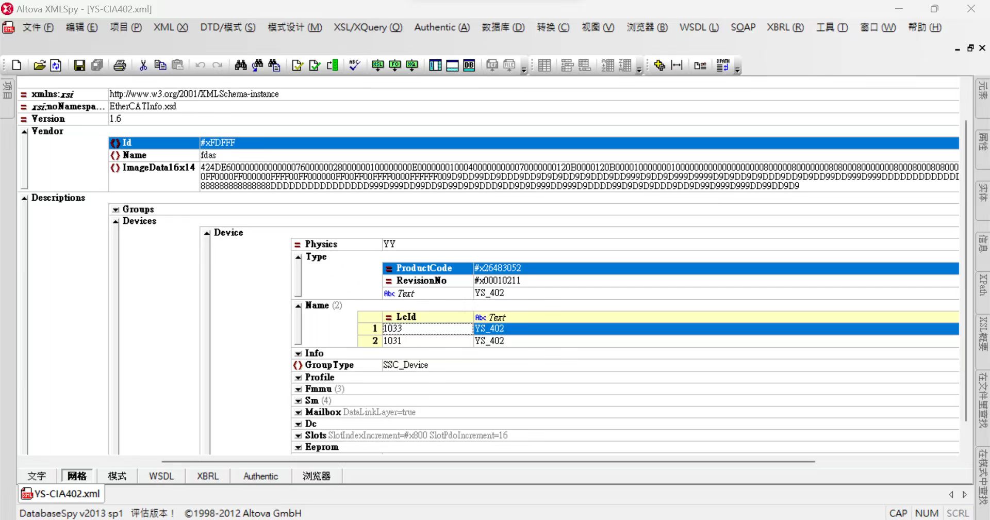Open the DTD/模式 (S) menu
This screenshot has width=990, height=520.
tap(228, 27)
